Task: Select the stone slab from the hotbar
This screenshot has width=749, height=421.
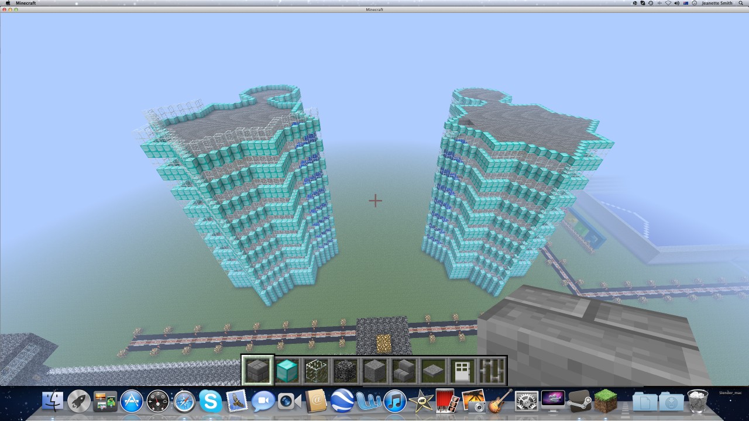Action: [x=433, y=369]
